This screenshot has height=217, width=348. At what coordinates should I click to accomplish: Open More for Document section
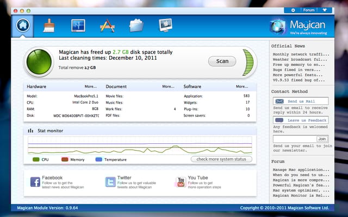pos(168,87)
